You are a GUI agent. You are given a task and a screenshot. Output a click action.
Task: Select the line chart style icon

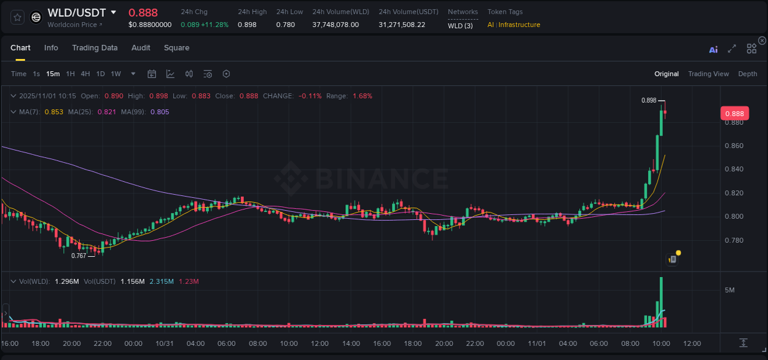pyautogui.click(x=170, y=74)
